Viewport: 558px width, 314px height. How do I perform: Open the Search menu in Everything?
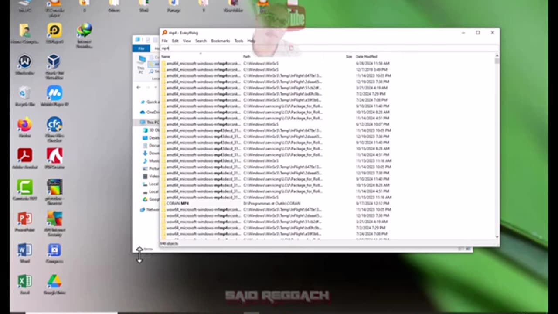(x=201, y=41)
